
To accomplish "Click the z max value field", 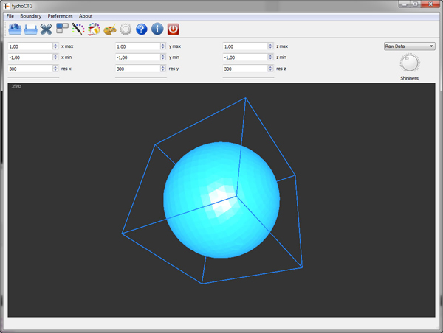I will coord(244,46).
